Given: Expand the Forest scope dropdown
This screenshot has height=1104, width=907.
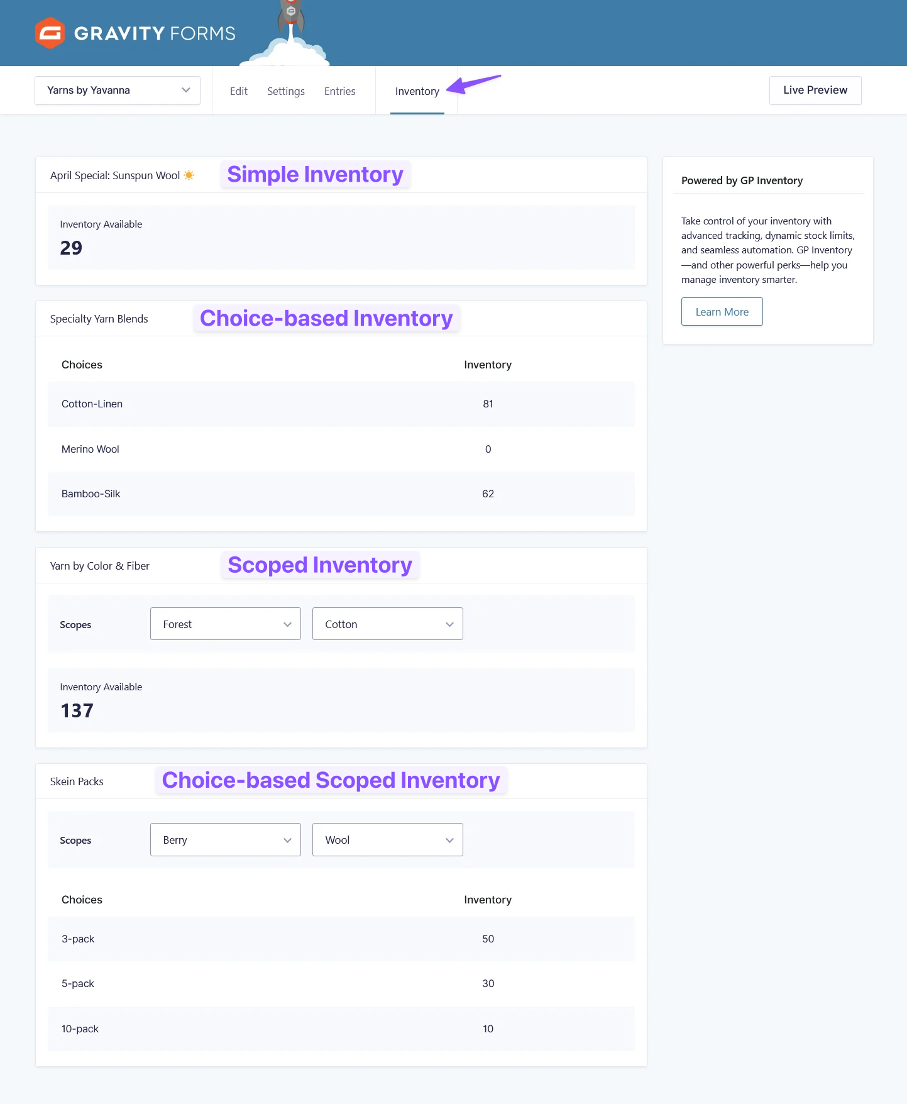Looking at the screenshot, I should tap(225, 624).
